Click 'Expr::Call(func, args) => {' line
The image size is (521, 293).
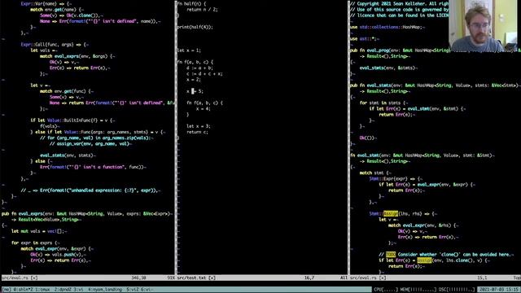(x=55, y=45)
